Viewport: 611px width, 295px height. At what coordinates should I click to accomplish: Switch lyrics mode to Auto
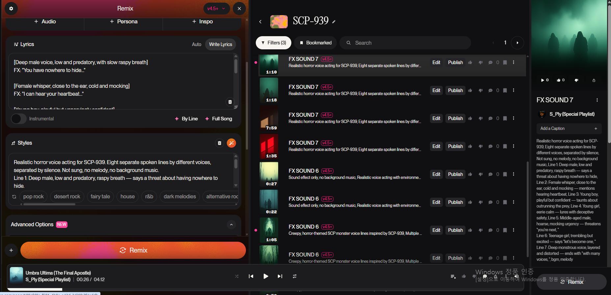click(x=197, y=44)
